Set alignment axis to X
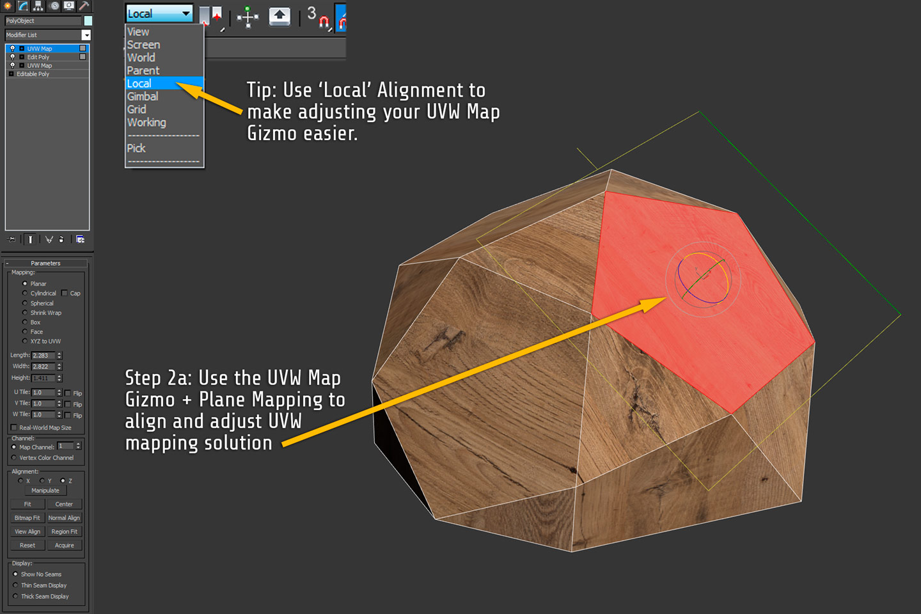The image size is (921, 614). tap(20, 480)
